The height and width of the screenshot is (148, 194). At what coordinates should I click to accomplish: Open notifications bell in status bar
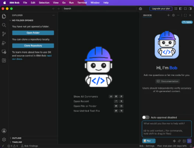pyautogui.click(x=191, y=146)
